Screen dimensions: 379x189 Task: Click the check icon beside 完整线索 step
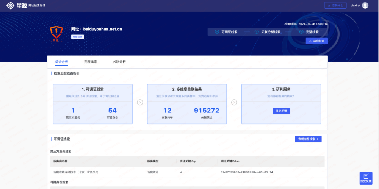(x=301, y=32)
